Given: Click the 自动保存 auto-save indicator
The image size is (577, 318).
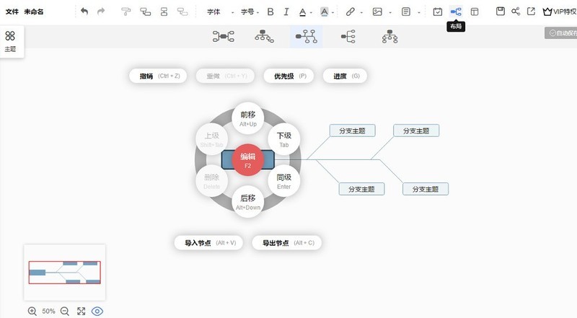Looking at the screenshot, I should 561,33.
